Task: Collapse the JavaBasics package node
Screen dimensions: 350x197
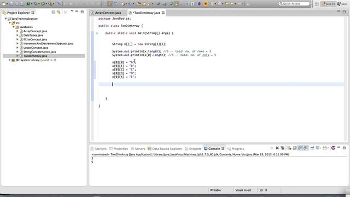Action: (x=14, y=27)
